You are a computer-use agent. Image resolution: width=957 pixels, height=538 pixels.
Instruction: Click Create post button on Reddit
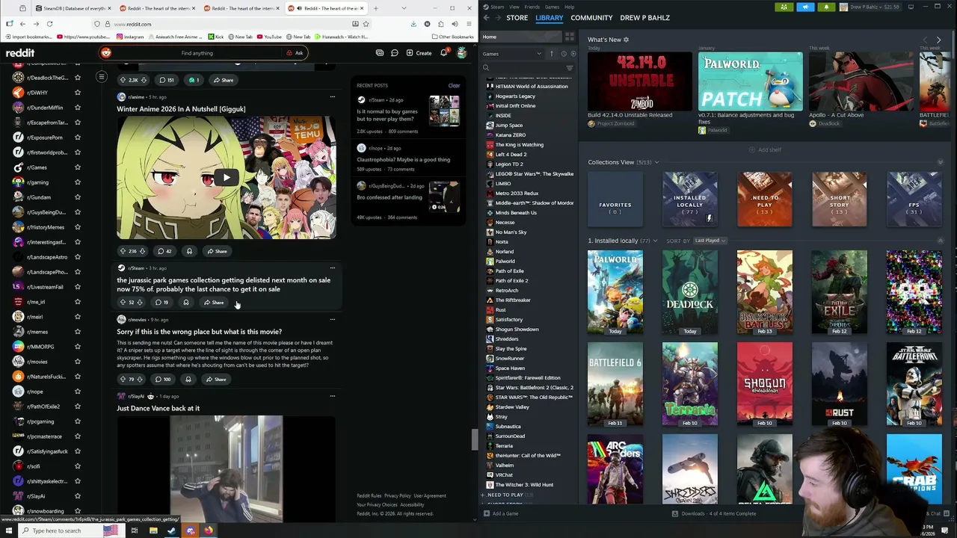tap(419, 53)
